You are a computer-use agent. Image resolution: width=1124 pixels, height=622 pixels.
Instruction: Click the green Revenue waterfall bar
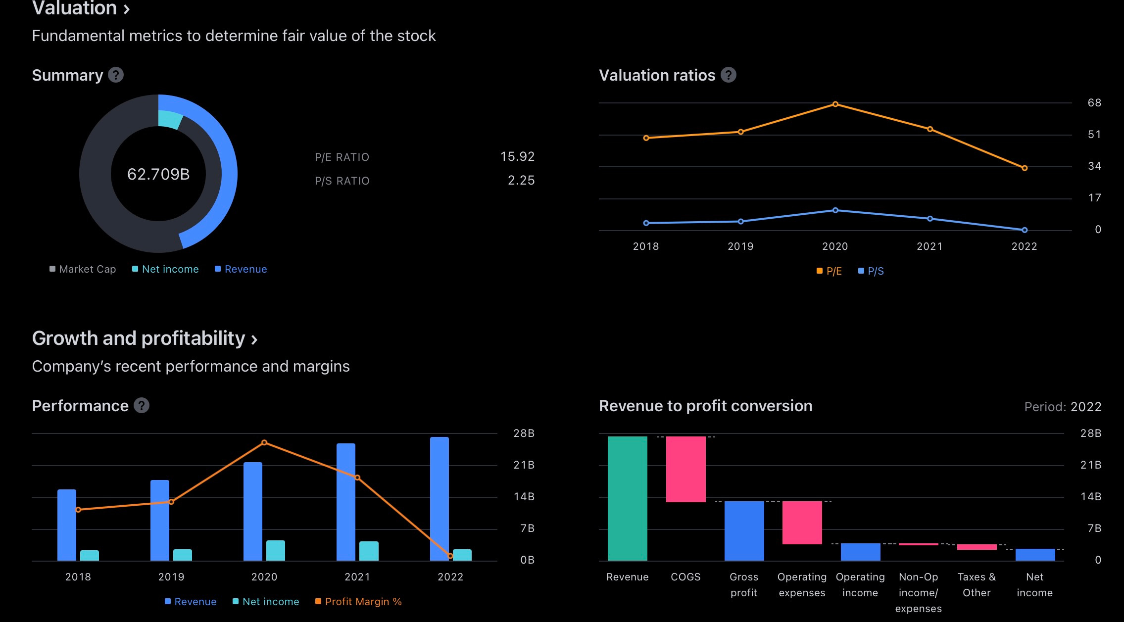(x=627, y=498)
